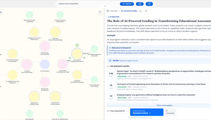
Task: Click the Overview breadcrumb link
Action: [113, 11]
